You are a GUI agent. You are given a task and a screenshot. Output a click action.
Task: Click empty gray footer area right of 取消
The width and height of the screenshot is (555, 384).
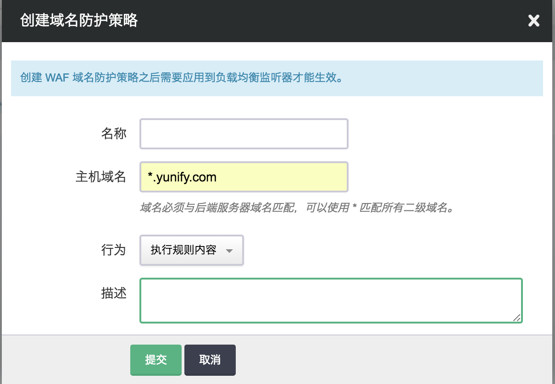pyautogui.click(x=390, y=360)
